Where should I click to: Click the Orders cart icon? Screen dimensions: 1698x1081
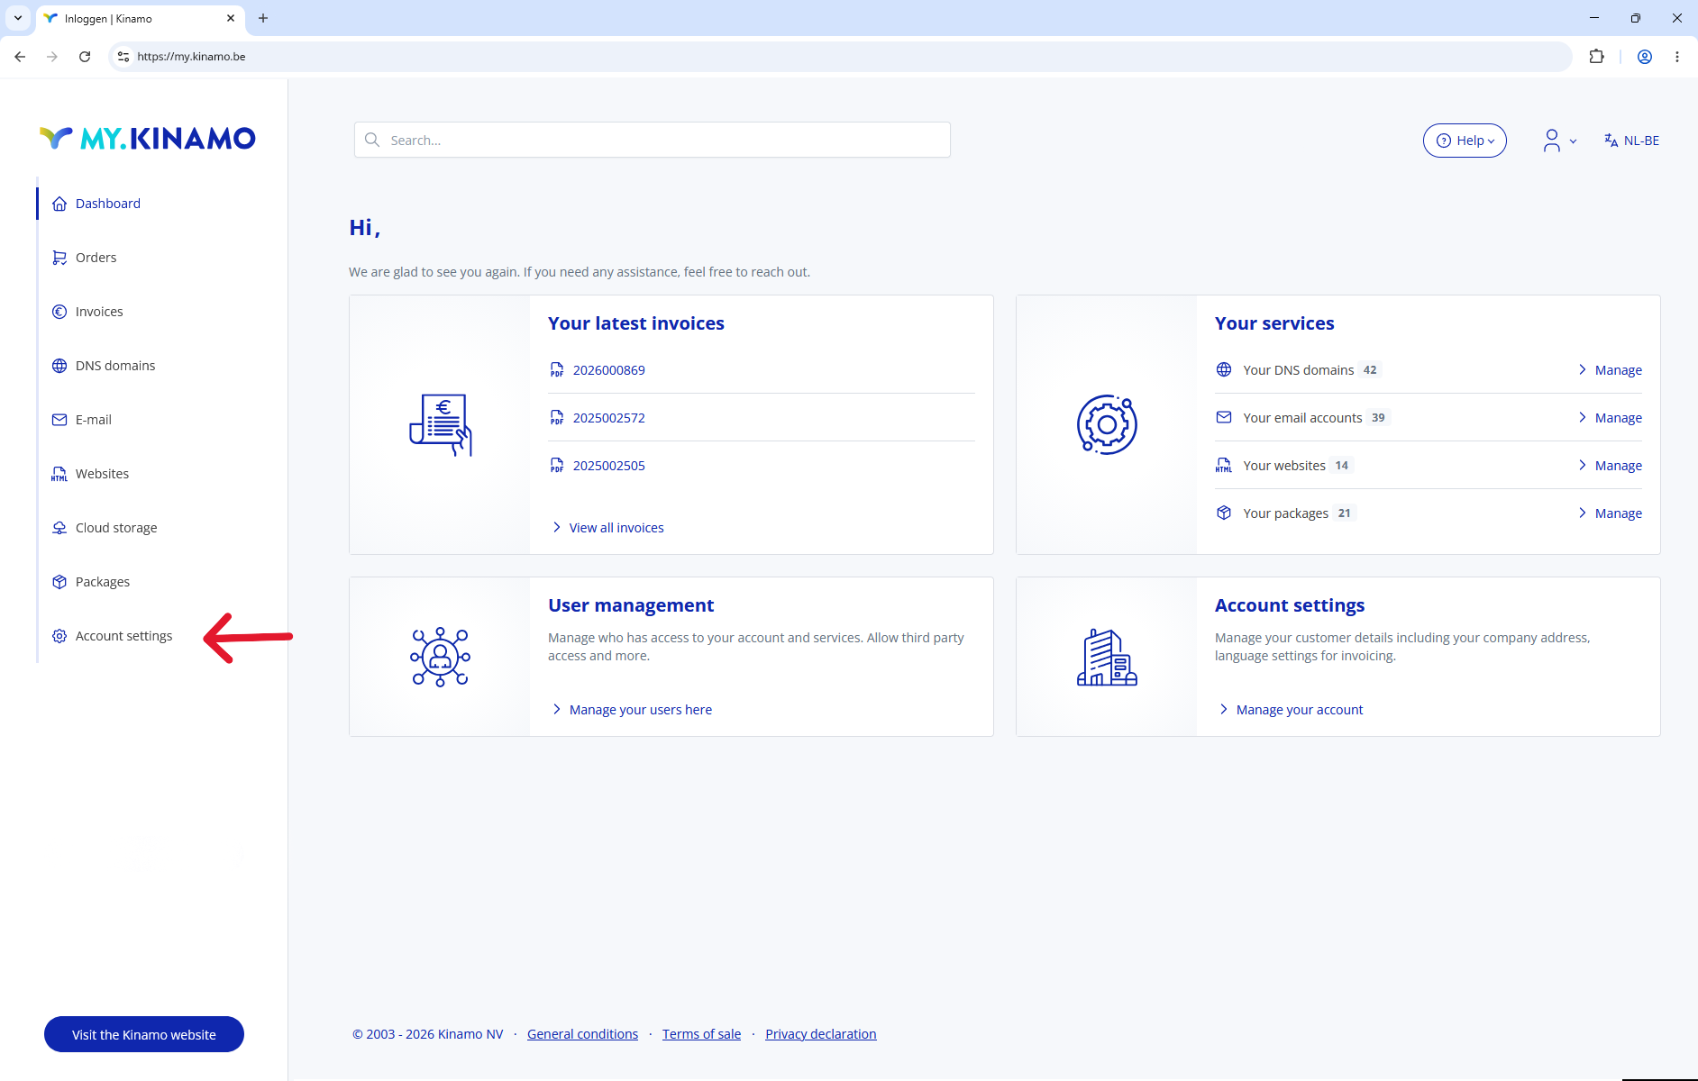(59, 258)
